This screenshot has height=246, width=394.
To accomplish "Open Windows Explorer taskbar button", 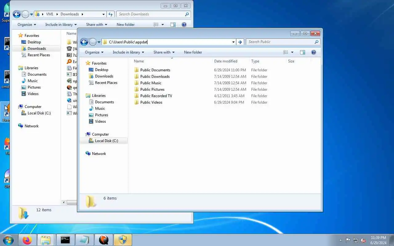I will [46, 240].
